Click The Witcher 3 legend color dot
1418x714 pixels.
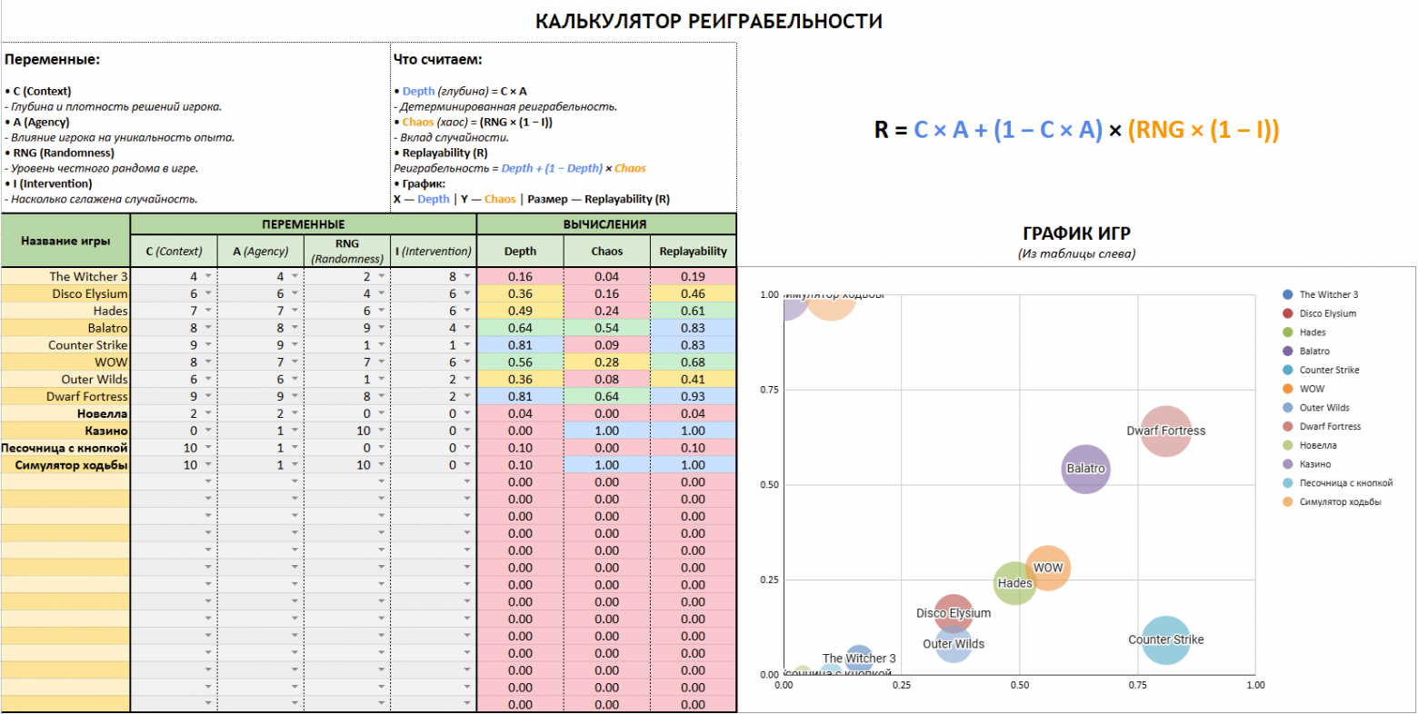tap(1288, 294)
